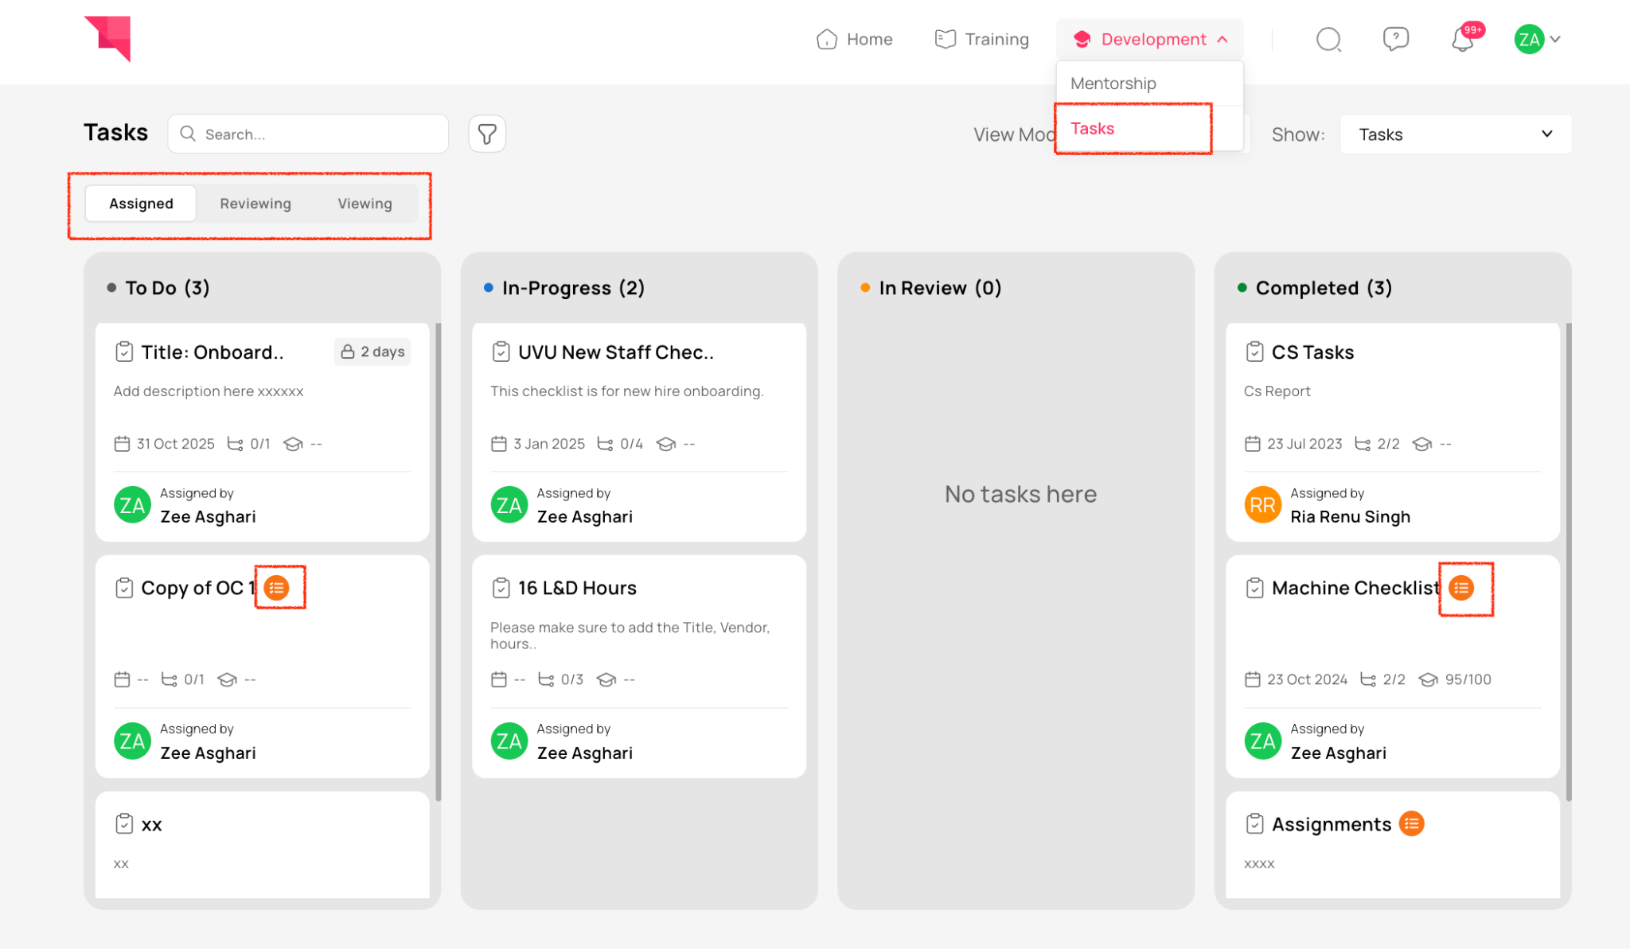The width and height of the screenshot is (1630, 949).
Task: Select Mentorship from the Development menu
Action: tap(1113, 84)
